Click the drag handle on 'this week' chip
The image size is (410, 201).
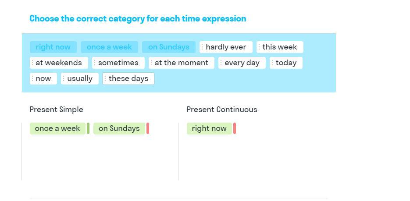pyautogui.click(x=259, y=47)
